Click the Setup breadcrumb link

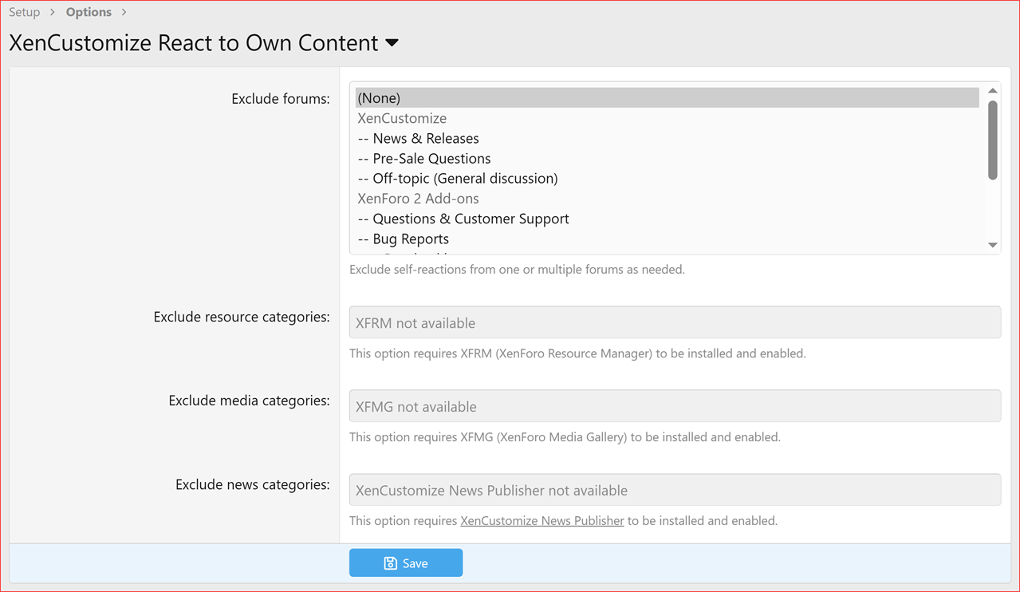pos(25,12)
